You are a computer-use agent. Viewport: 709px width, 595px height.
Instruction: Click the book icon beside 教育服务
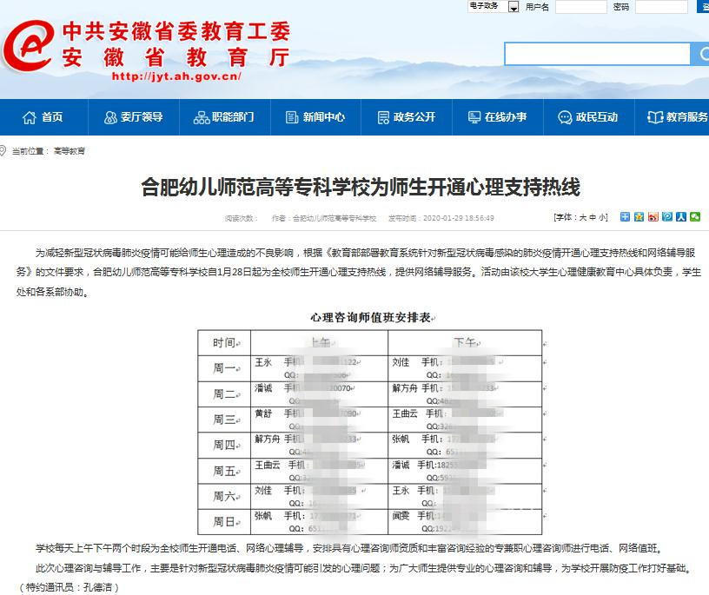[x=655, y=117]
